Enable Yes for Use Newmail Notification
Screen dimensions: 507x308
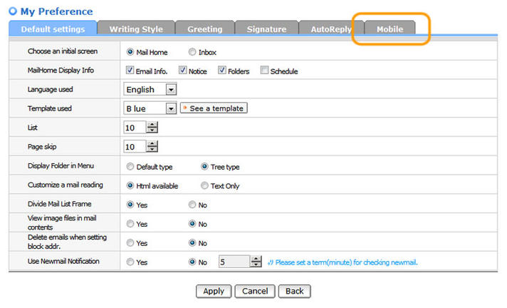coord(130,262)
